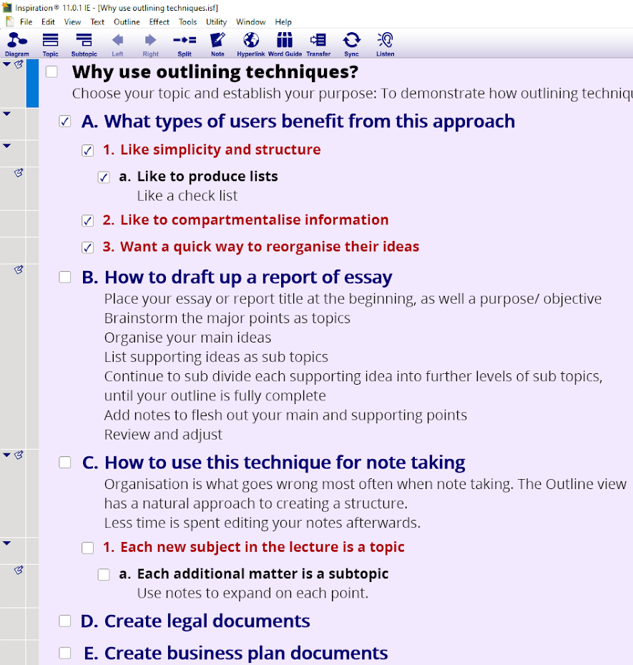Open the Word Guide tool
Screen dimensions: 633x665
tap(285, 43)
